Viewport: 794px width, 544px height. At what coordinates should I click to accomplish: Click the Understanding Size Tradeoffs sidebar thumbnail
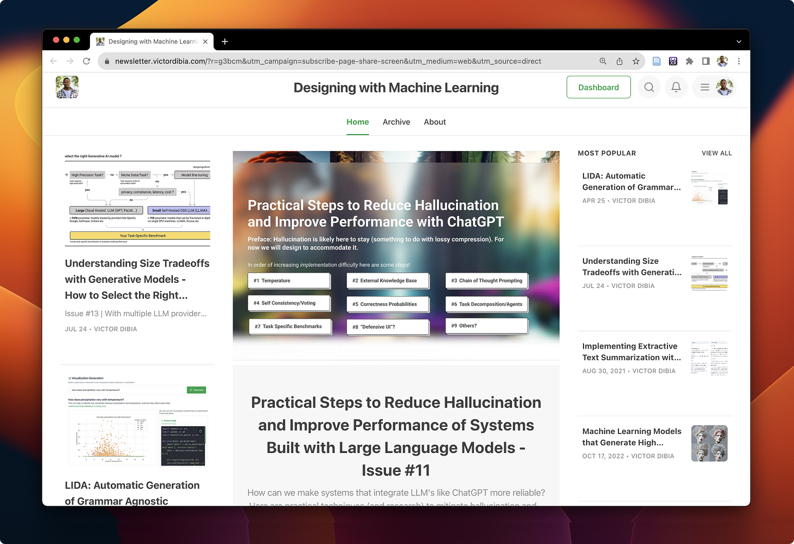[x=709, y=273]
